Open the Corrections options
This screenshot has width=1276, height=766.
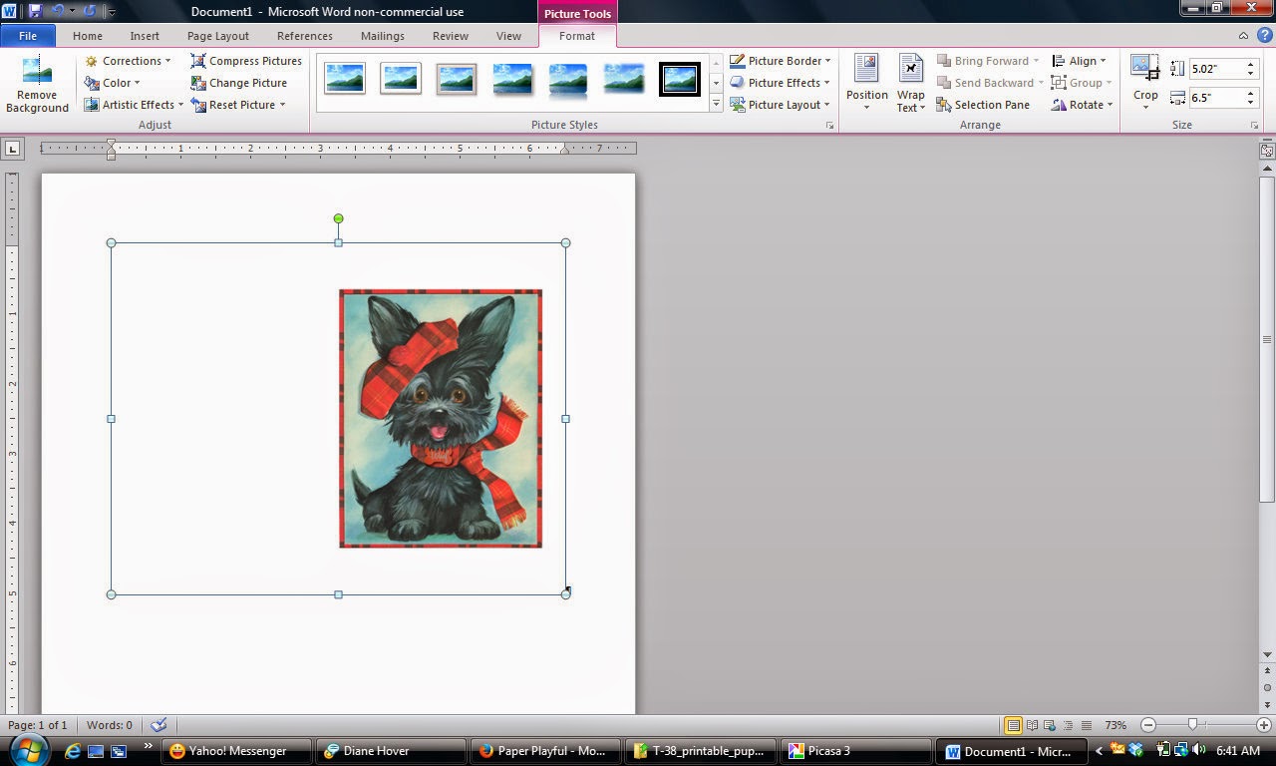click(x=128, y=61)
